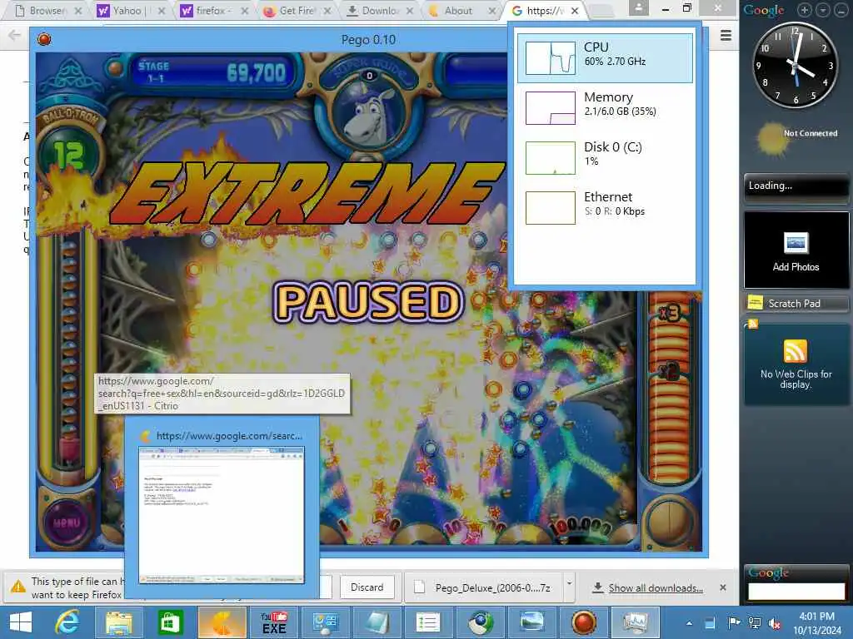Open the Chromium globe taskbar icon
The image size is (853, 639).
tap(480, 622)
